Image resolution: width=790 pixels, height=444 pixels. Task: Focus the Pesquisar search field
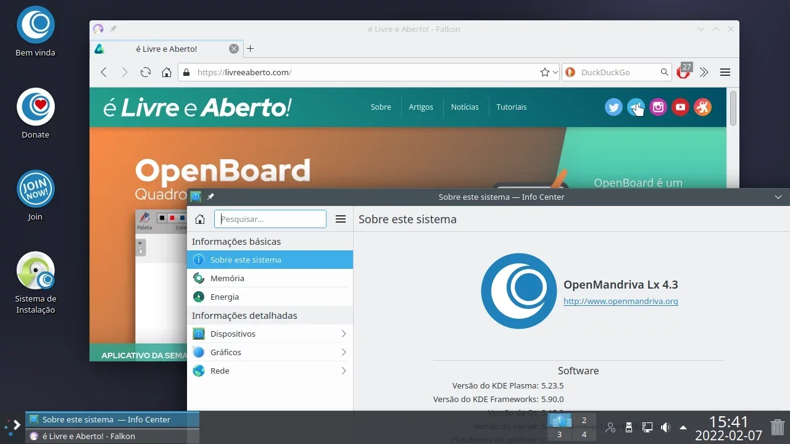point(270,219)
